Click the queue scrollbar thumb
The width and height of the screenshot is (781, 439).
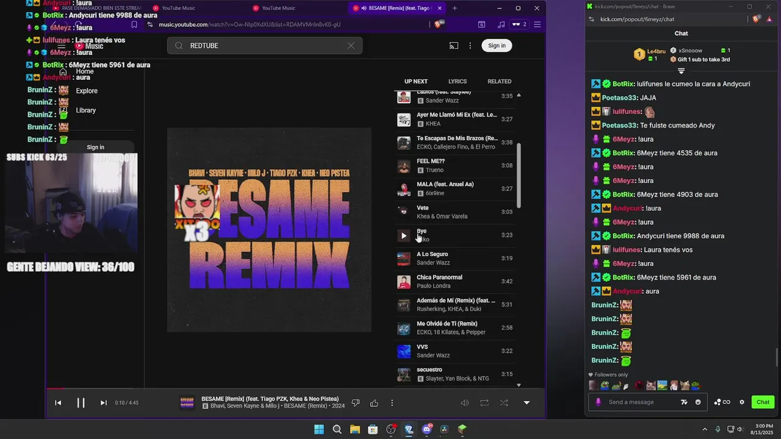pyautogui.click(x=519, y=175)
